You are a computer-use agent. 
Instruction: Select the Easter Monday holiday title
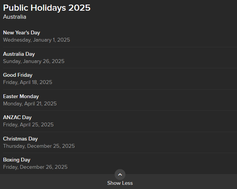pos(21,96)
